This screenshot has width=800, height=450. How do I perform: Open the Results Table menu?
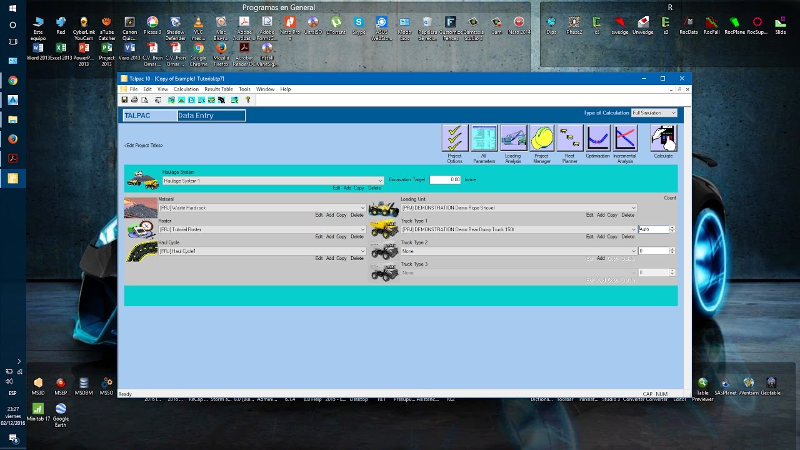[x=219, y=89]
